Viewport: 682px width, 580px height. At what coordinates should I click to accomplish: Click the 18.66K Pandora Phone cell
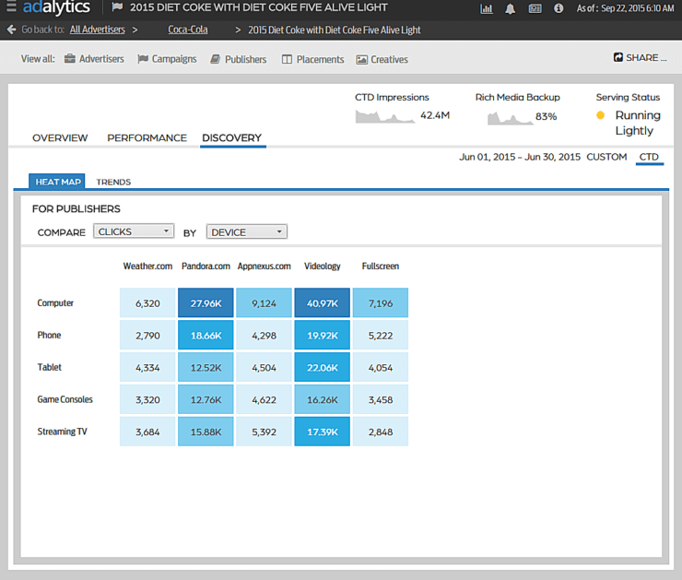(x=206, y=335)
